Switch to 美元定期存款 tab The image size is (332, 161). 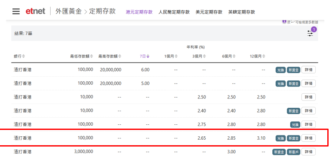tap(209, 12)
